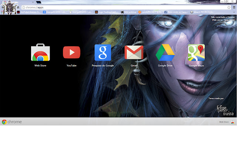237x148 pixels.
Task: Open first mangaREADER bookmark with Google icon
Action: click(55, 12)
